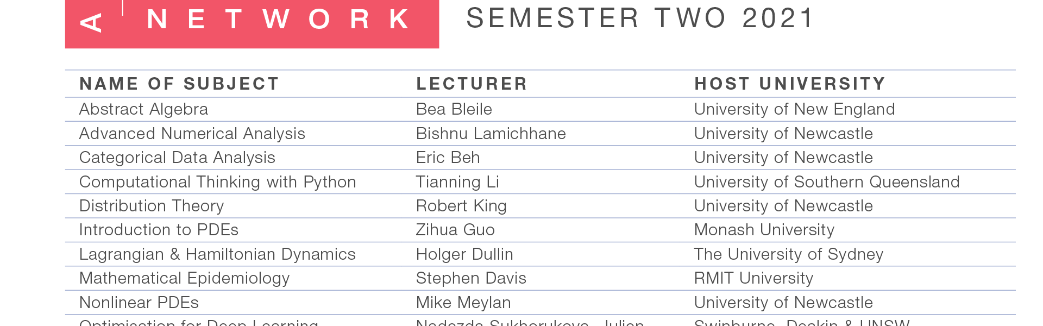Click Mathematical Epidemiology subject
This screenshot has width=1043, height=326.
(x=185, y=278)
